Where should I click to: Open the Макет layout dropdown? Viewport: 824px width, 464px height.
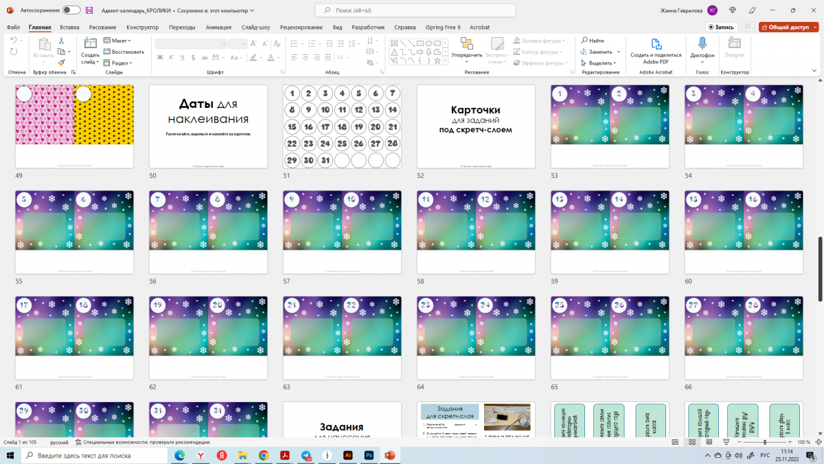(x=118, y=41)
